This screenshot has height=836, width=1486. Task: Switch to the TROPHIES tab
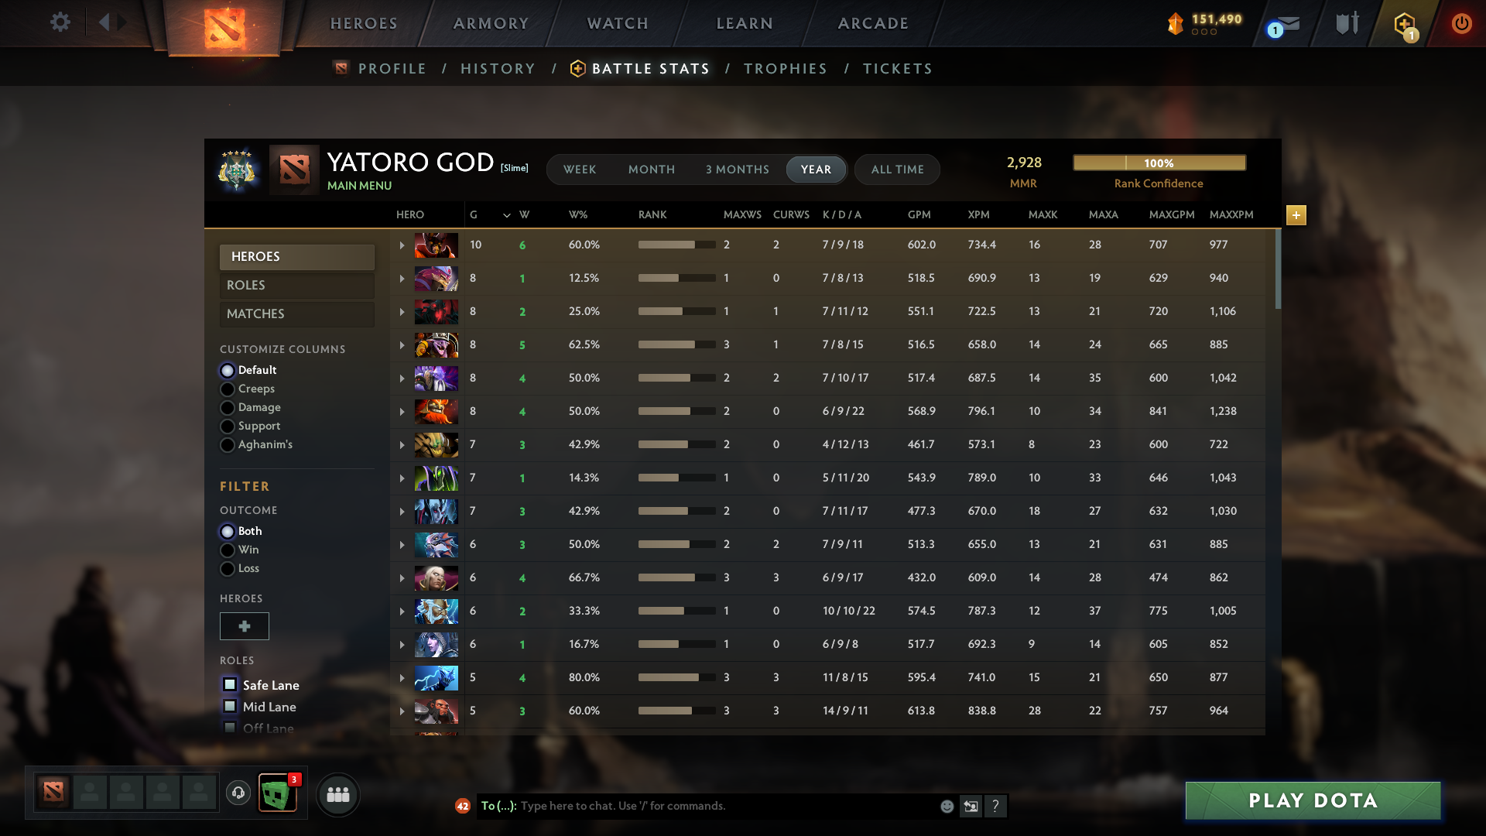(785, 68)
